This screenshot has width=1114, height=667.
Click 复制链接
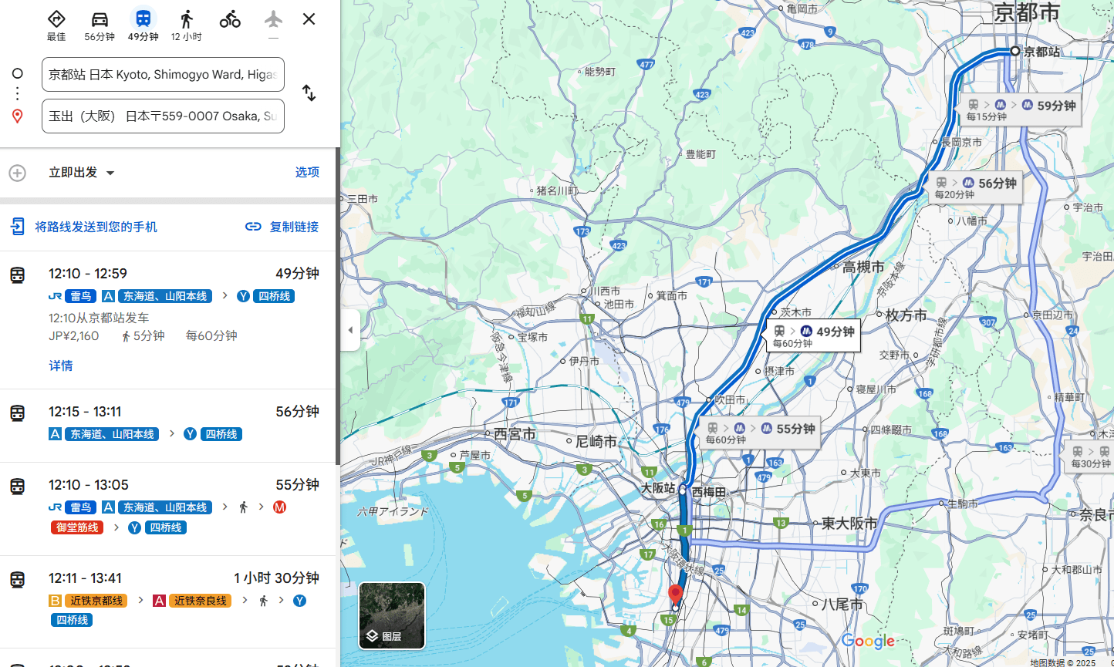282,227
